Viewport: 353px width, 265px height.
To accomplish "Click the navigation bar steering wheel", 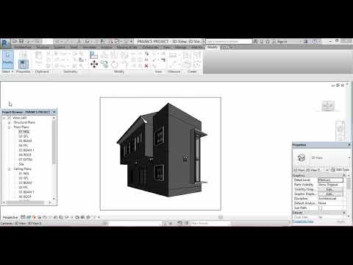I will [x=340, y=128].
